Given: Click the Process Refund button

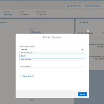Looking at the screenshot, I should click(x=27, y=76).
